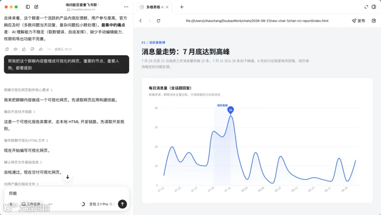The image size is (381, 215).
Task: Click the file URL address bar
Action: (x=257, y=21)
